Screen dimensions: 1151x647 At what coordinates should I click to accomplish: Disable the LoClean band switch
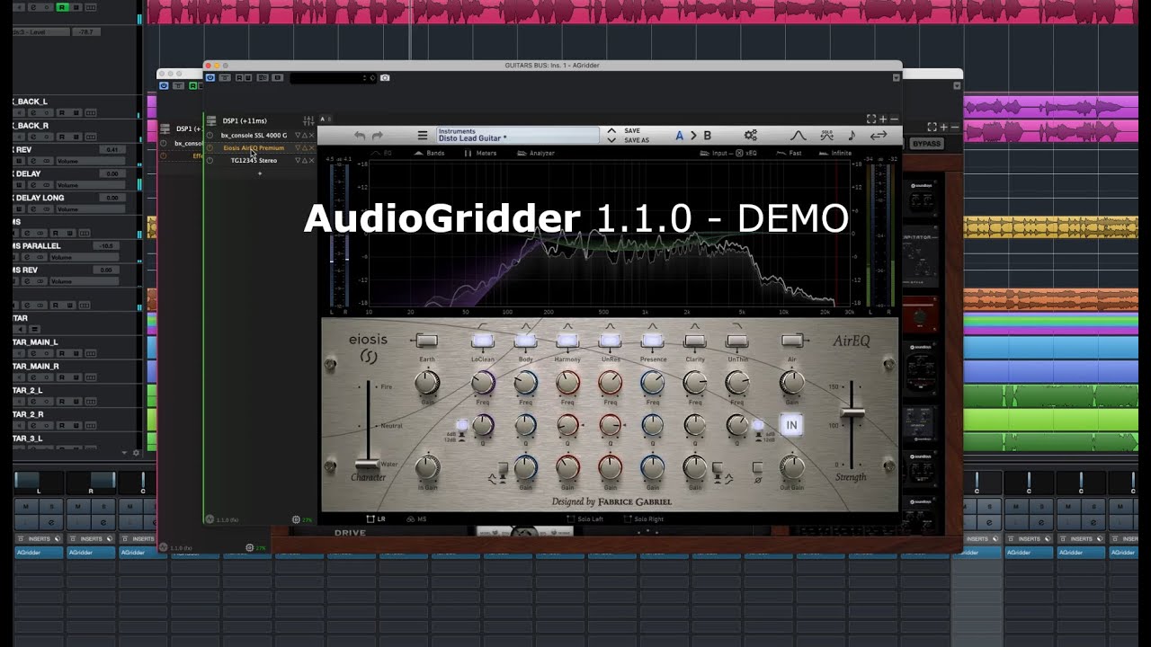click(483, 341)
